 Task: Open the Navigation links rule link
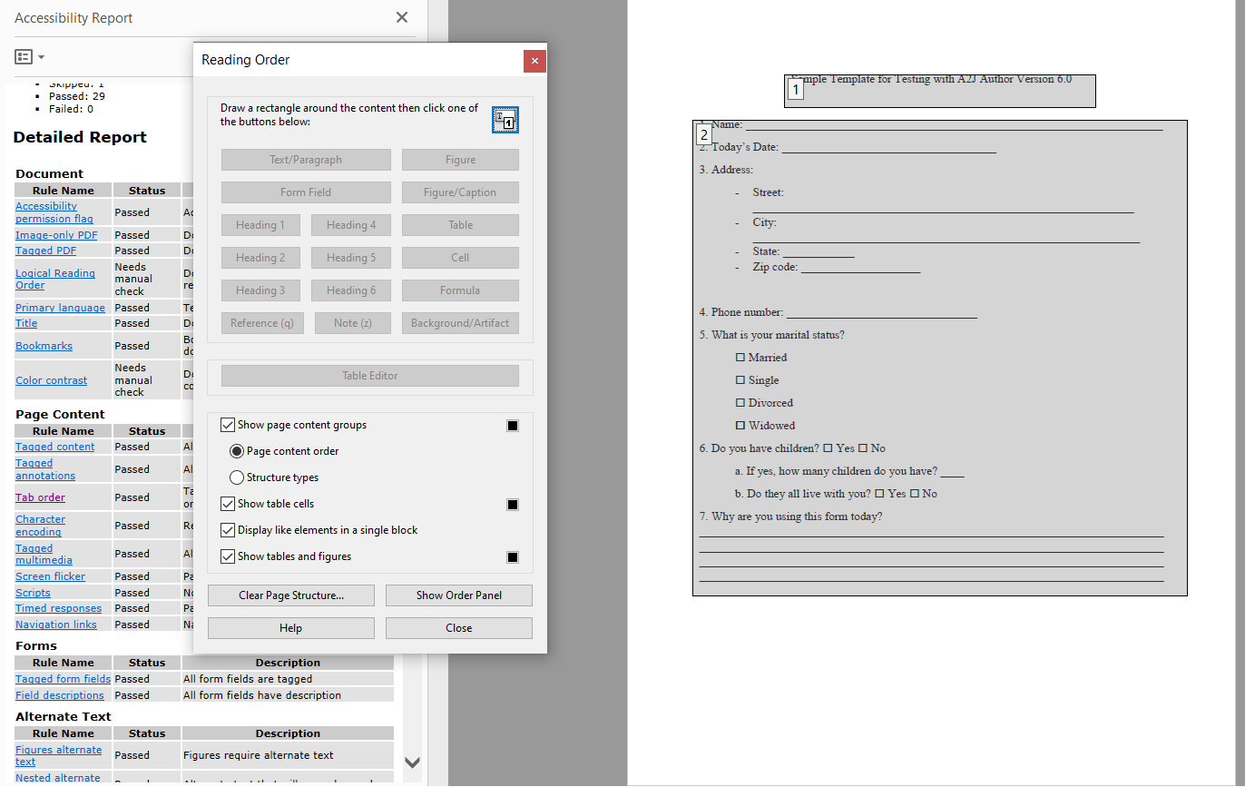tap(55, 625)
